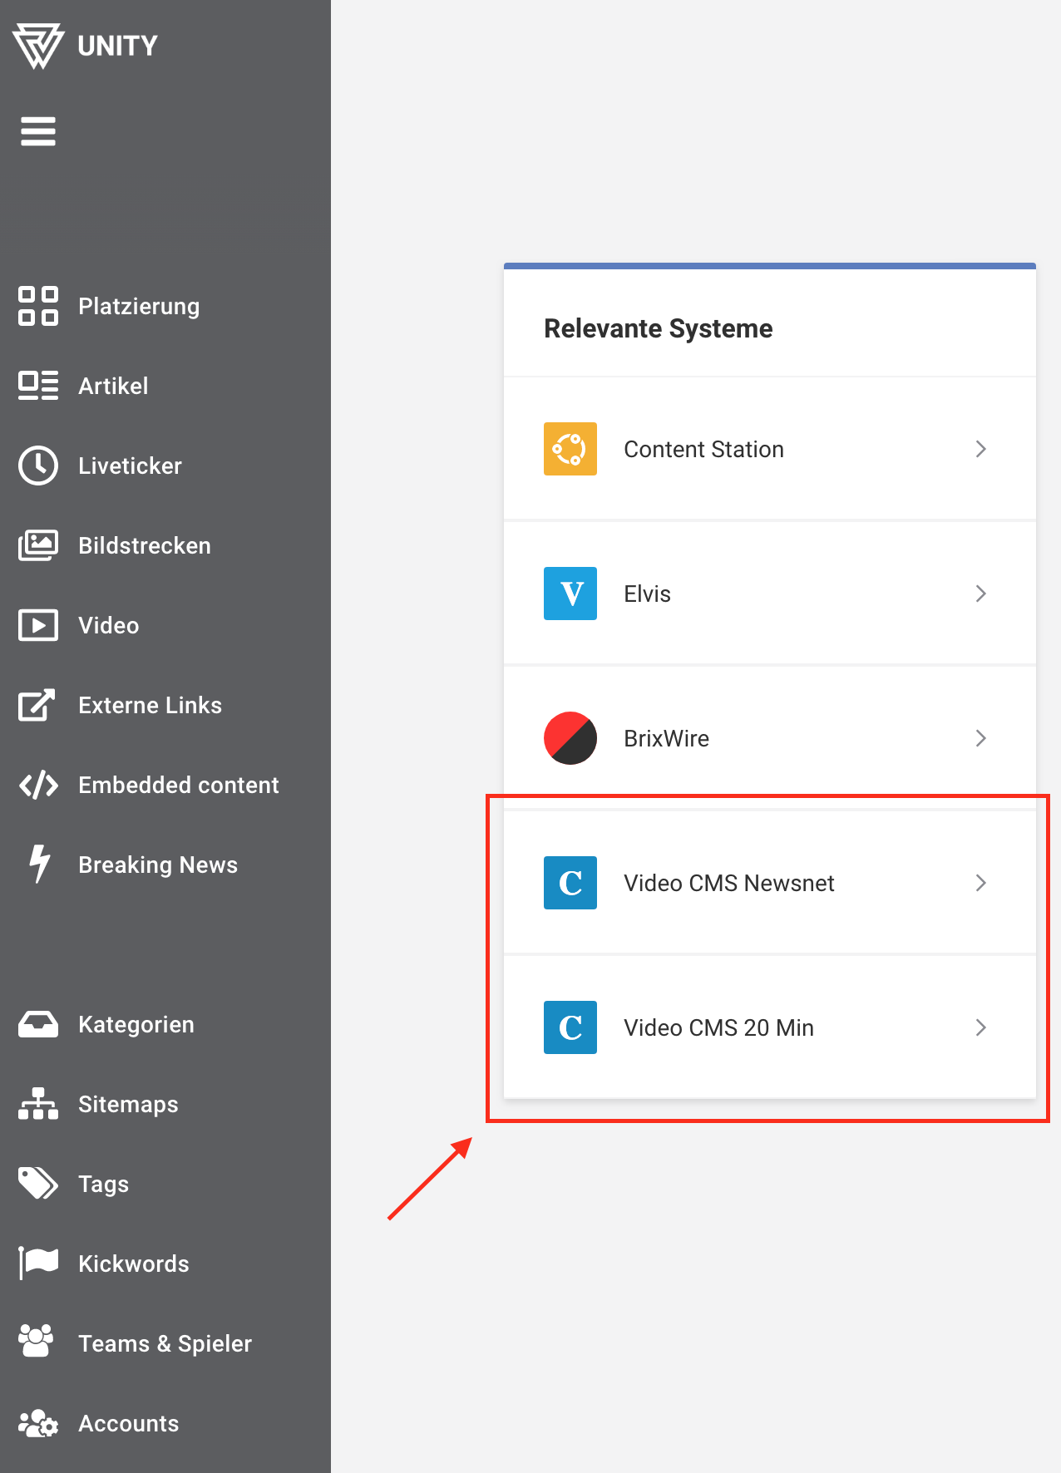Screen dimensions: 1061x1473
Task: Open Video section in sidebar
Action: 108,625
